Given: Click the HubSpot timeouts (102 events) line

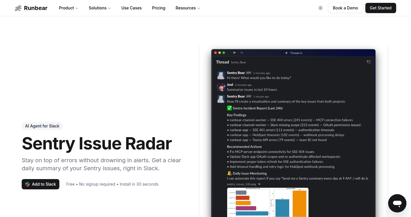Looking at the screenshot, I should pyautogui.click(x=286, y=135).
